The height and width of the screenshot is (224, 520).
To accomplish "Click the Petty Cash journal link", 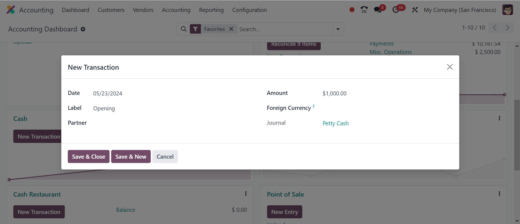I will [x=335, y=123].
